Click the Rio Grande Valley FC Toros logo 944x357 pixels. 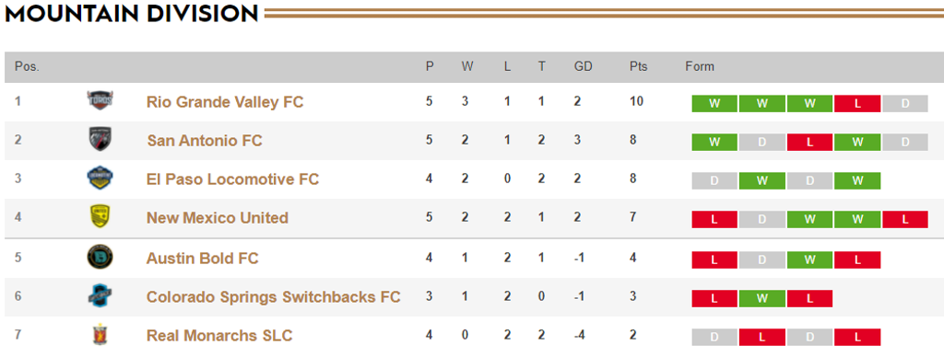coord(100,101)
